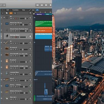Click the Echo Stack#6...ip_1_bip_1_bip amp icon
The width and height of the screenshot is (104, 104).
click(7, 55)
